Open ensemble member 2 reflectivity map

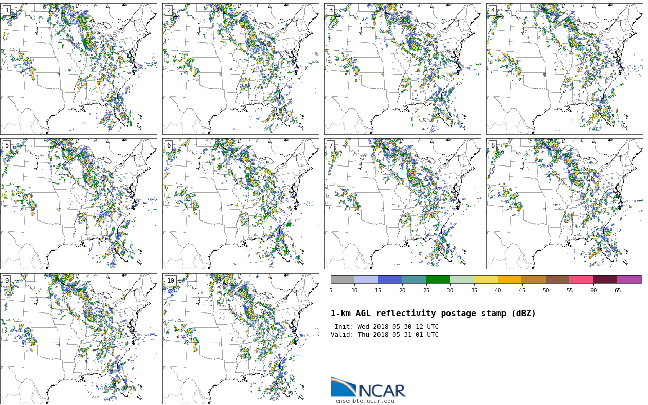(x=240, y=69)
